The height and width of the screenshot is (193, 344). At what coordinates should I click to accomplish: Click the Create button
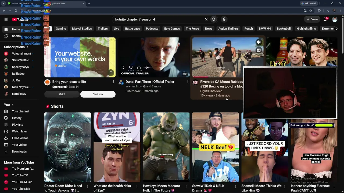[x=312, y=19]
